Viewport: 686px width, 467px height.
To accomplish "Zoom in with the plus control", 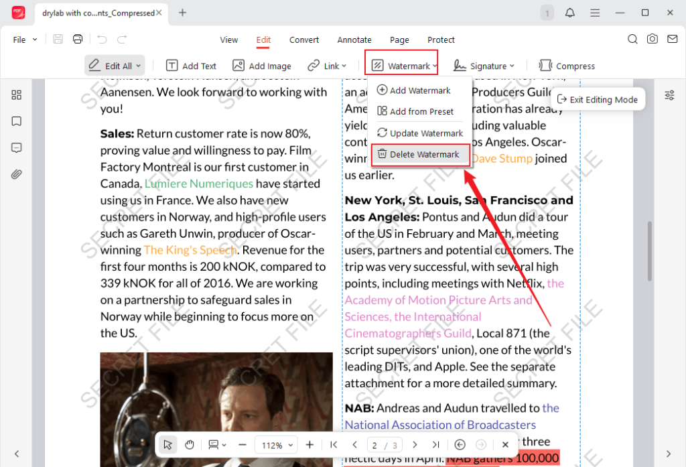I will 309,444.
